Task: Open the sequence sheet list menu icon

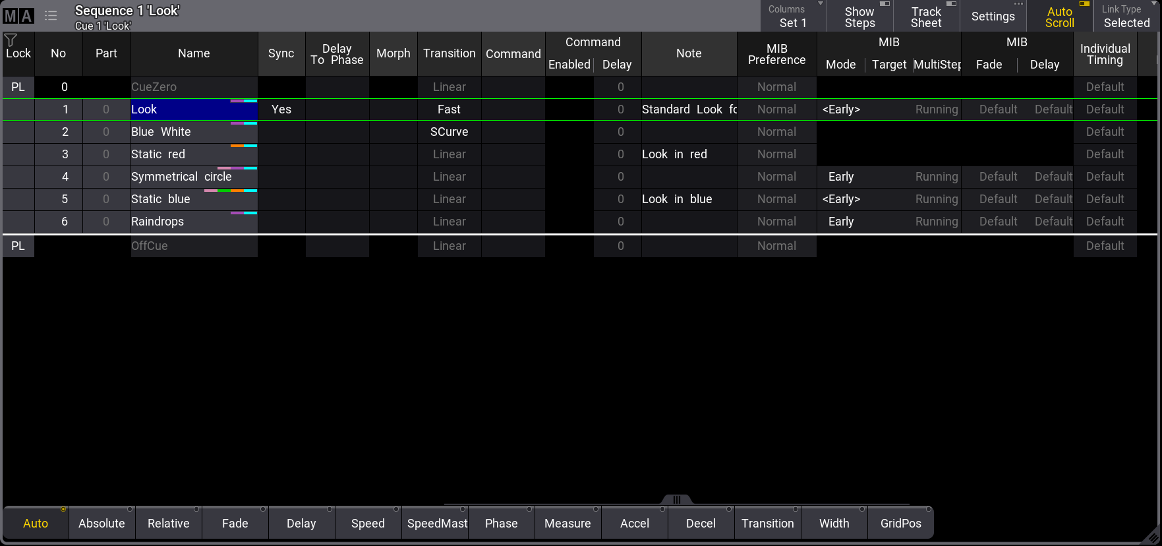Action: 51,16
